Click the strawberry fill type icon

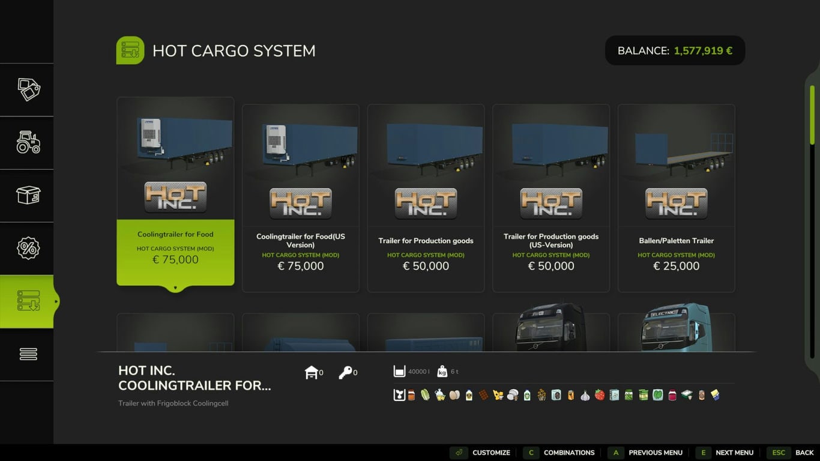pos(600,395)
